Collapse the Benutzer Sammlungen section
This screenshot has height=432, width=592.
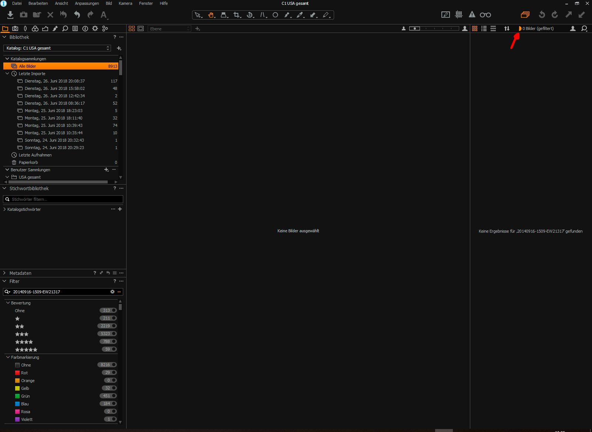coord(7,170)
